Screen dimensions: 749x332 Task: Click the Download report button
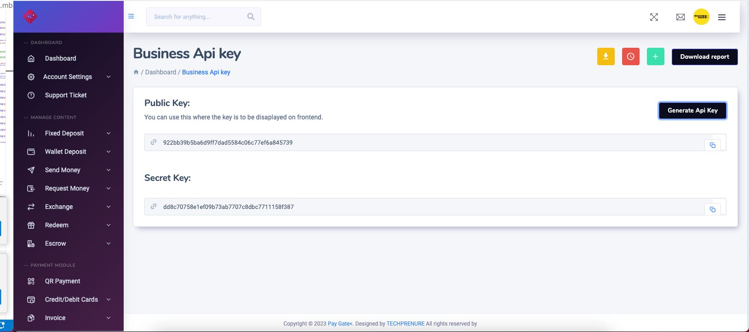704,57
